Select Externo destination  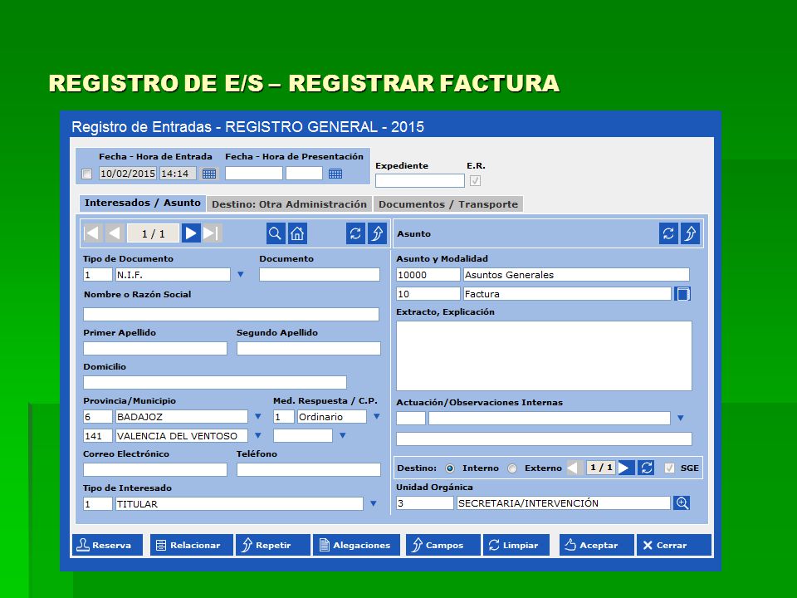[512, 468]
